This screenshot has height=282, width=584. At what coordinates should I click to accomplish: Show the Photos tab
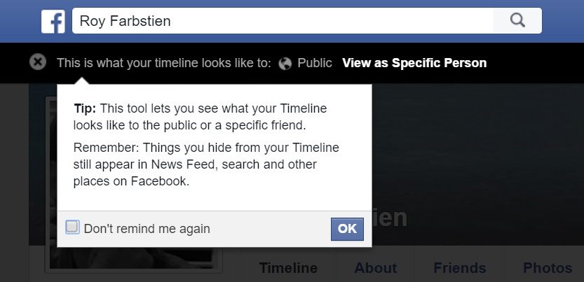[x=548, y=268]
